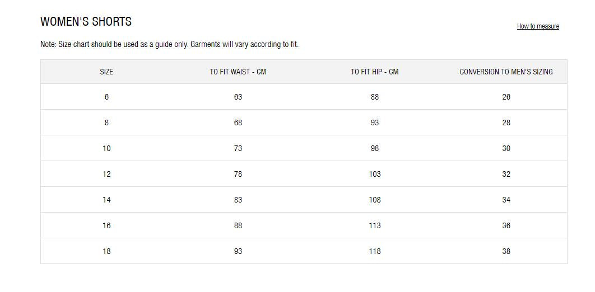
Task: Click the size 10 row label
Action: [106, 148]
